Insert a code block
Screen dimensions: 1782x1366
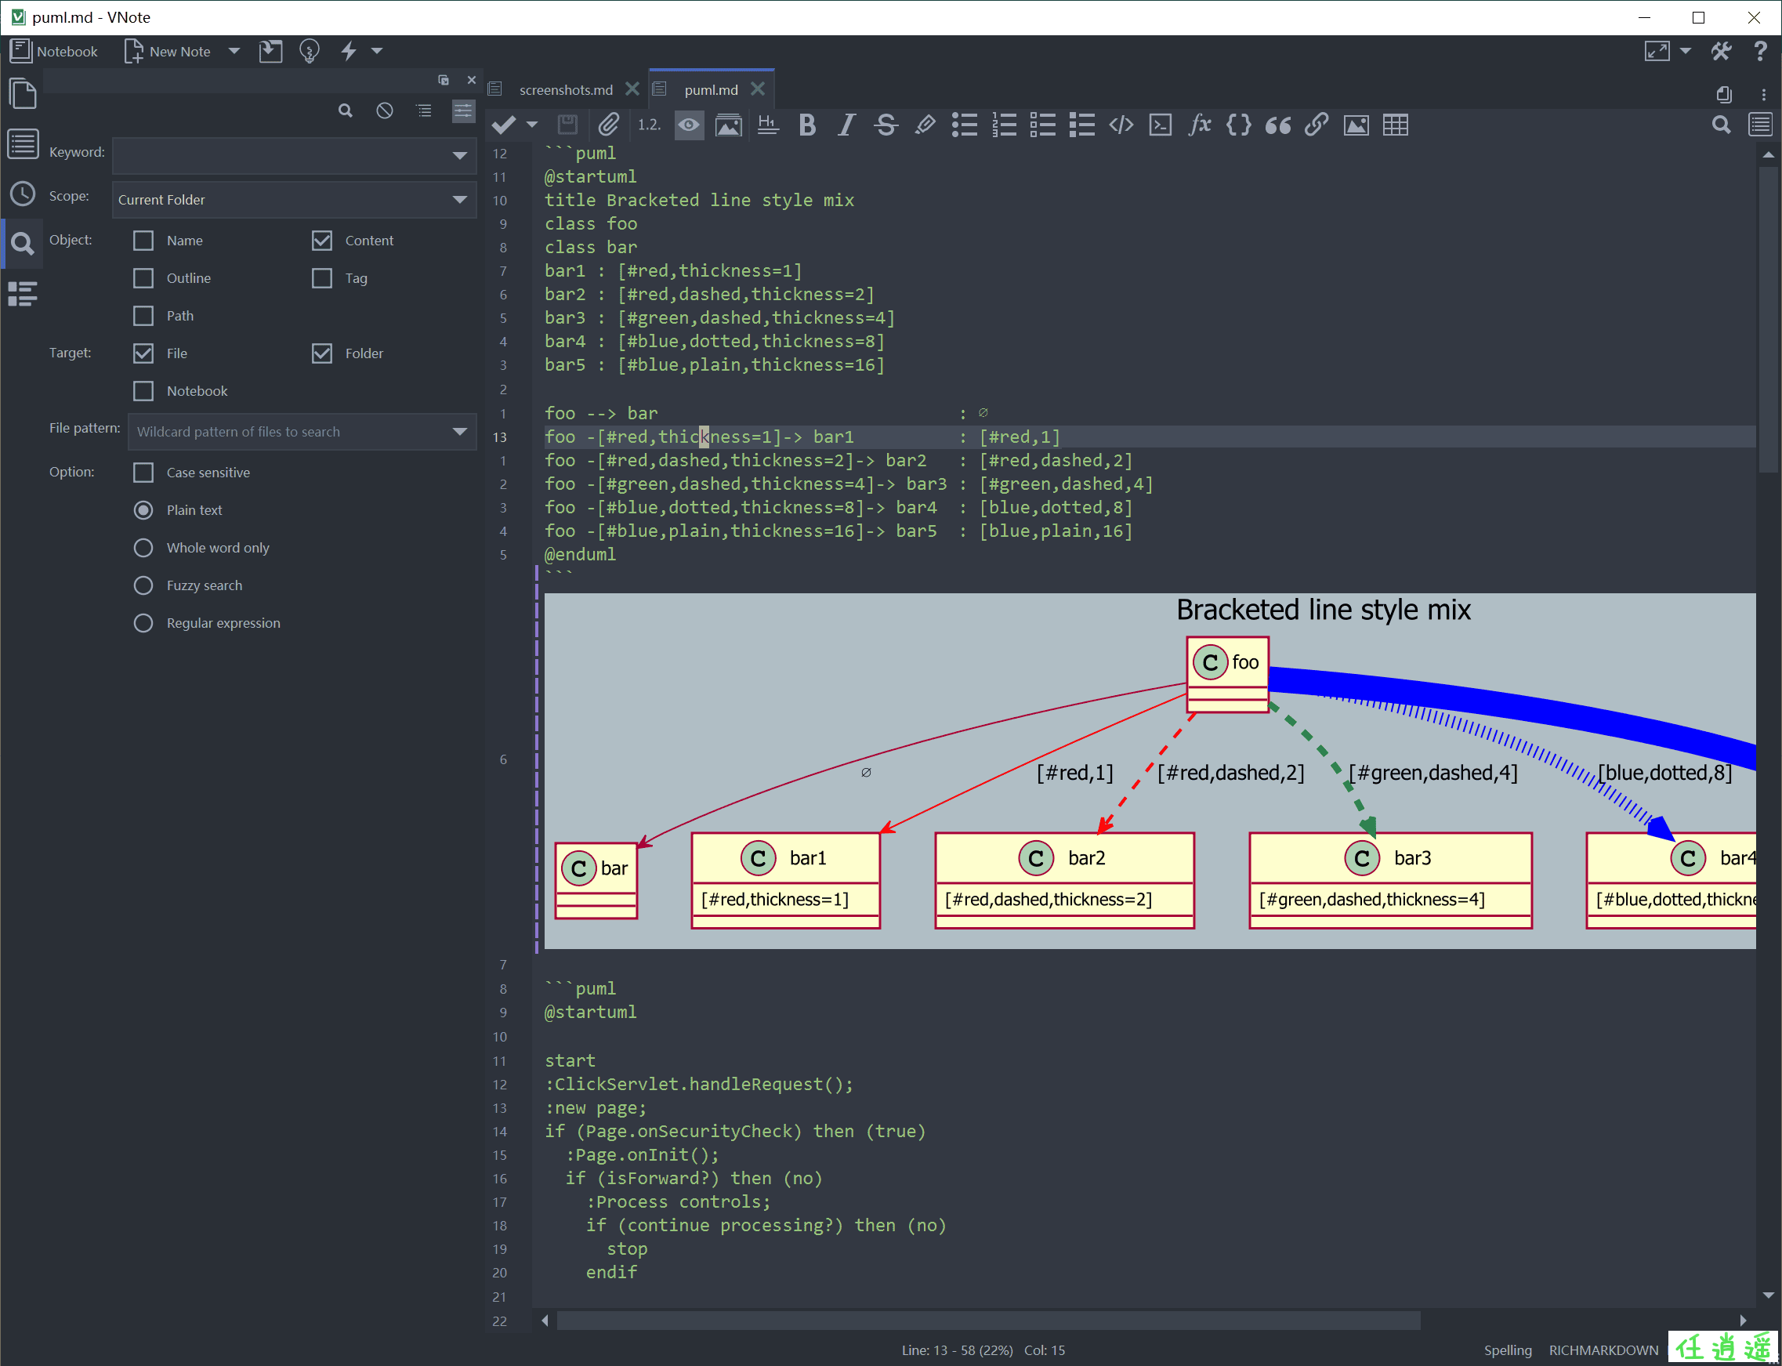[x=1161, y=125]
